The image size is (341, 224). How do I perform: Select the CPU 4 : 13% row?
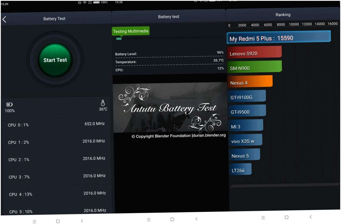point(57,194)
